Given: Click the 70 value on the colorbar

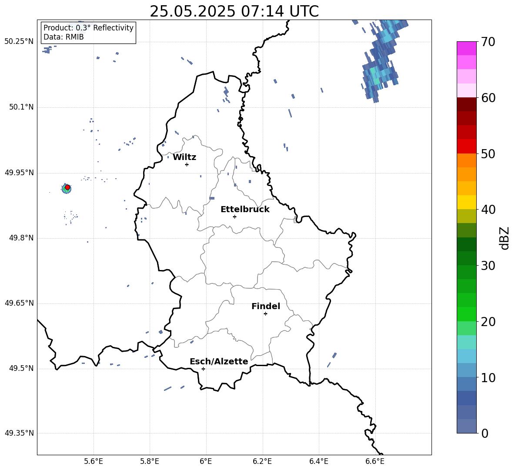Looking at the screenshot, I should (488, 42).
